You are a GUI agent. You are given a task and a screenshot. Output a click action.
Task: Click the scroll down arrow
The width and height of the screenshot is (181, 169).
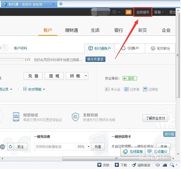(x=178, y=154)
